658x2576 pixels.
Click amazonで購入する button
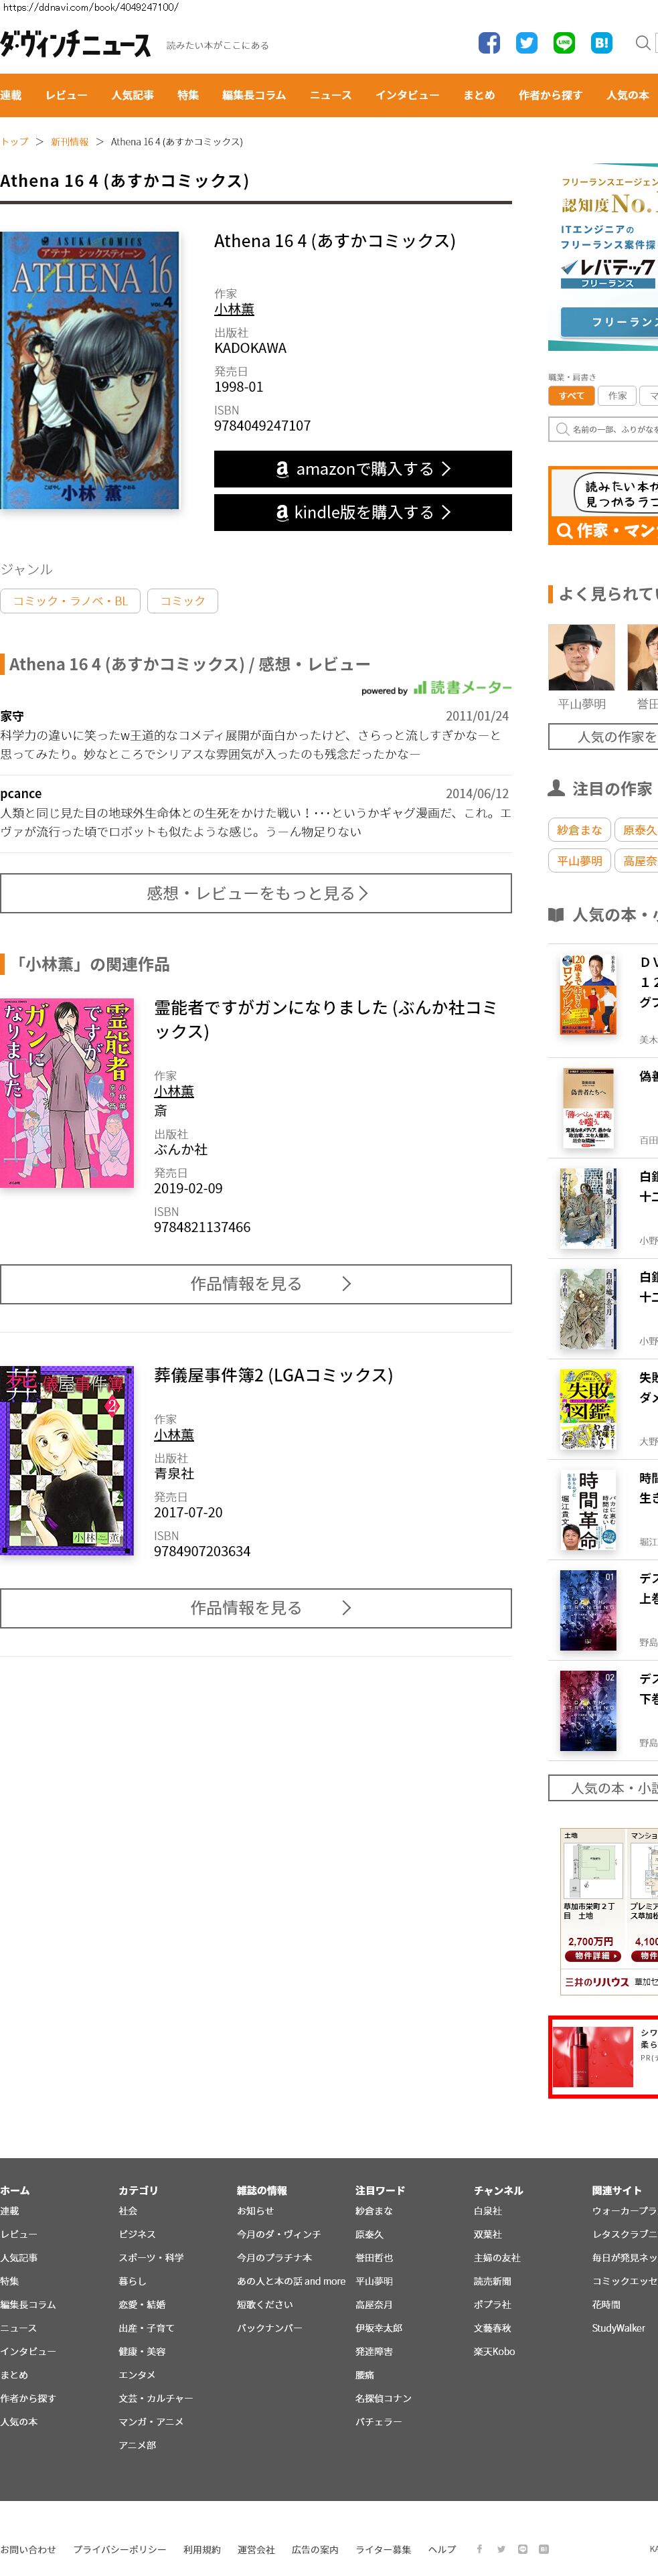(363, 469)
